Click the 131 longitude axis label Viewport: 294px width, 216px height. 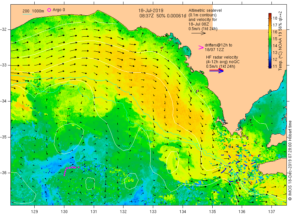tap(94, 212)
